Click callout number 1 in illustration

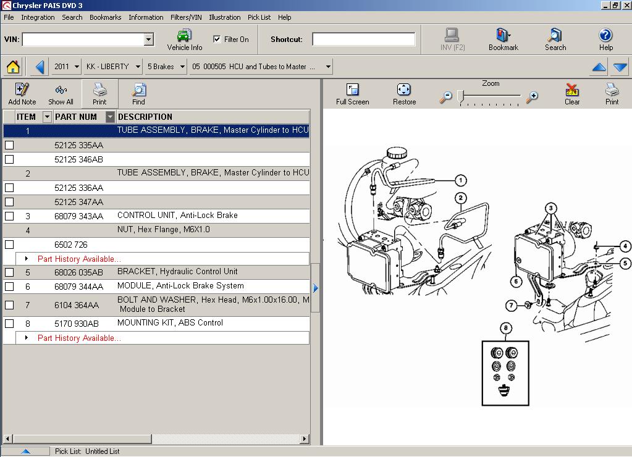pyautogui.click(x=461, y=180)
